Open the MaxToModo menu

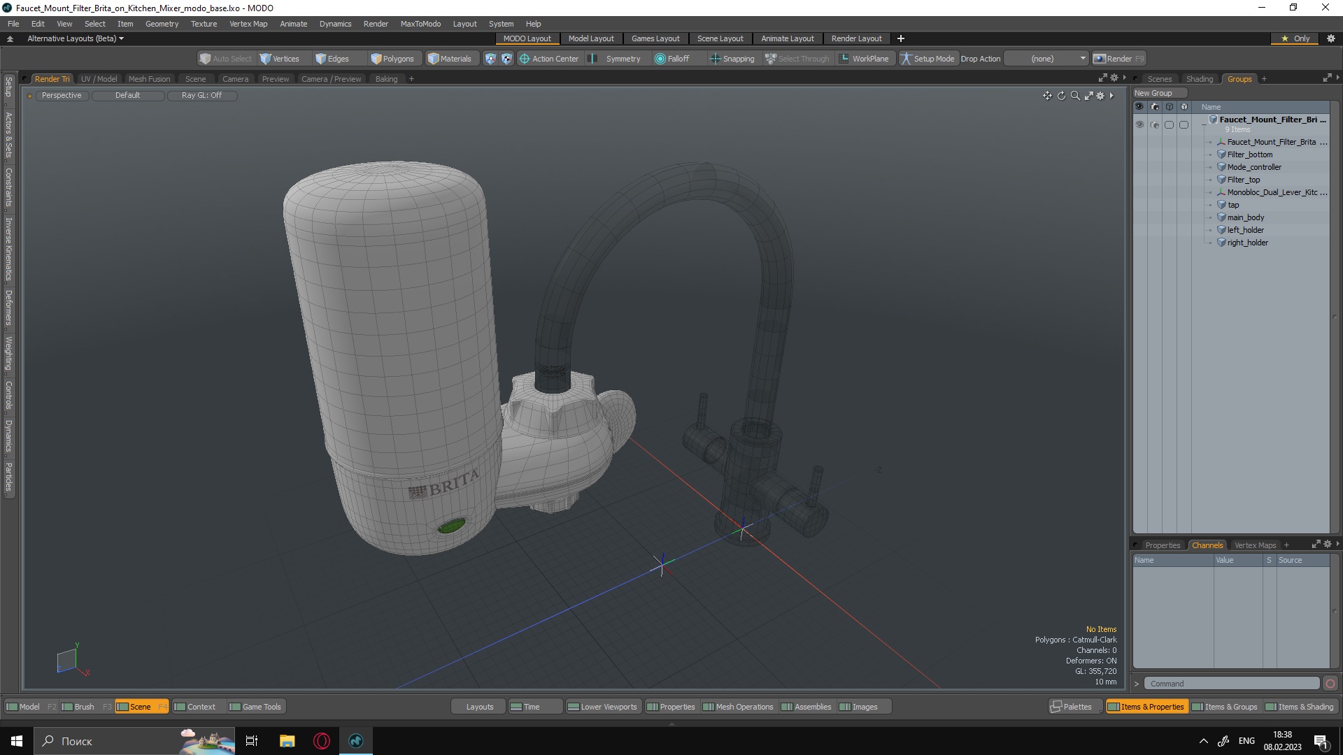point(420,24)
